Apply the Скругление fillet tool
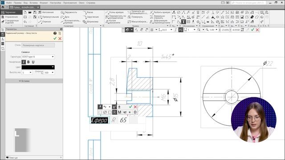Viewport: 285px width, 160px height. tap(91, 17)
